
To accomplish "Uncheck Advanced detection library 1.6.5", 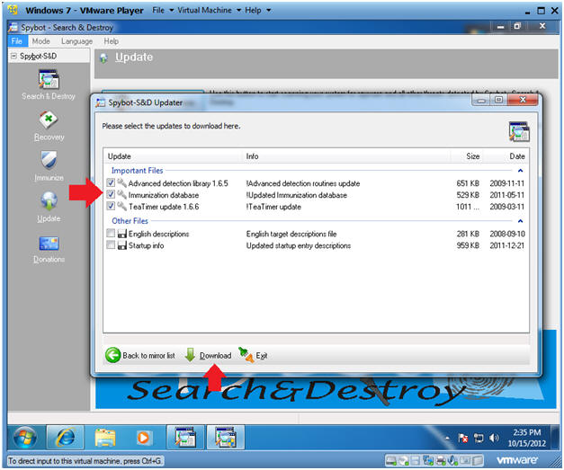I will (111, 183).
